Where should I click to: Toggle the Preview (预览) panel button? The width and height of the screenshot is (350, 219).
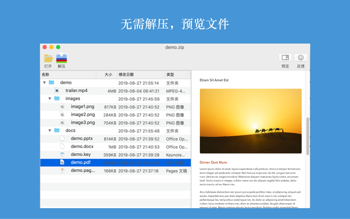(x=285, y=58)
